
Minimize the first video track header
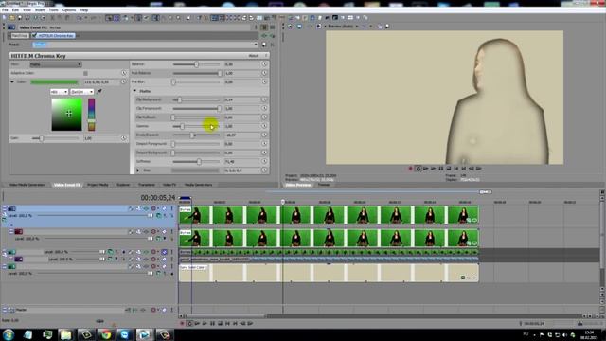[5, 208]
